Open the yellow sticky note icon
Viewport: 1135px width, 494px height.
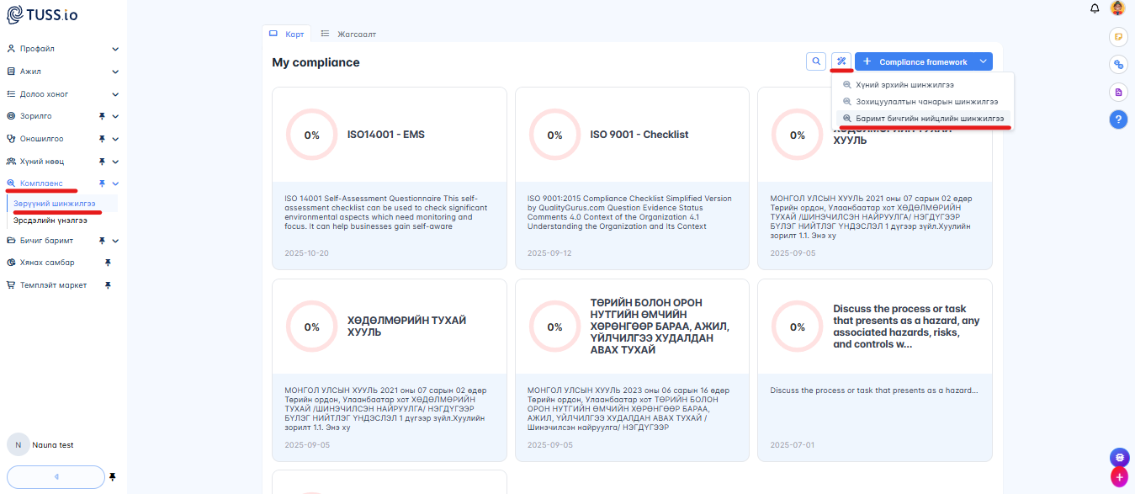pos(1118,36)
